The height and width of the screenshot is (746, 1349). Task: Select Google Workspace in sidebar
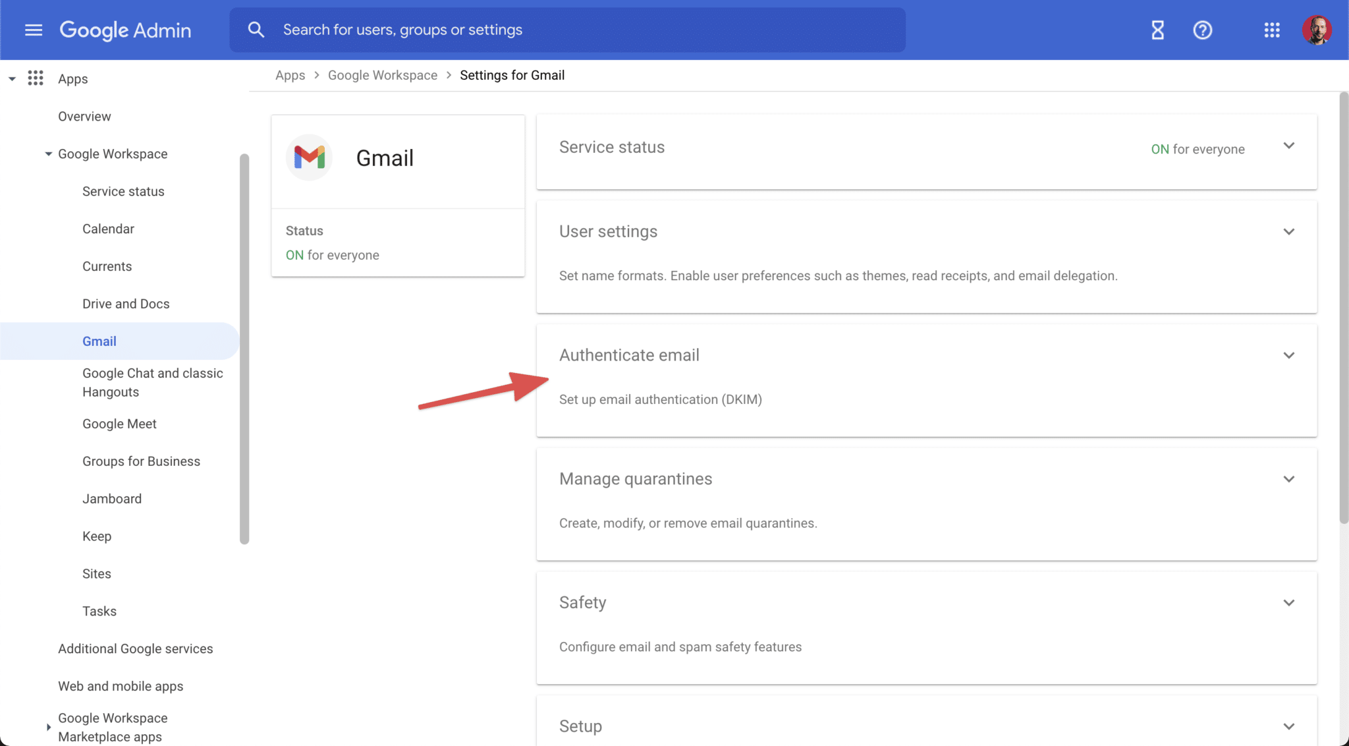click(x=113, y=154)
